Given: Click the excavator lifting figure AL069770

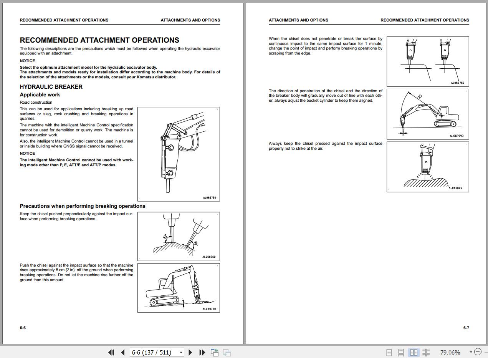Looking at the screenshot, I should [x=179, y=288].
